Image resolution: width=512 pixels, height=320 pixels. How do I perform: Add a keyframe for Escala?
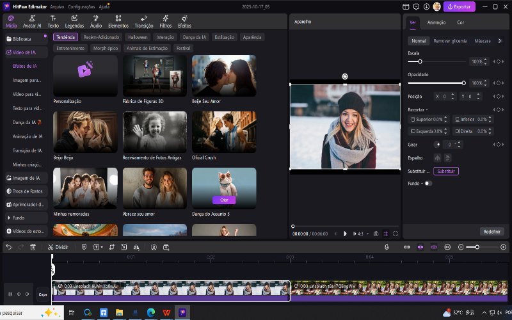coord(499,61)
